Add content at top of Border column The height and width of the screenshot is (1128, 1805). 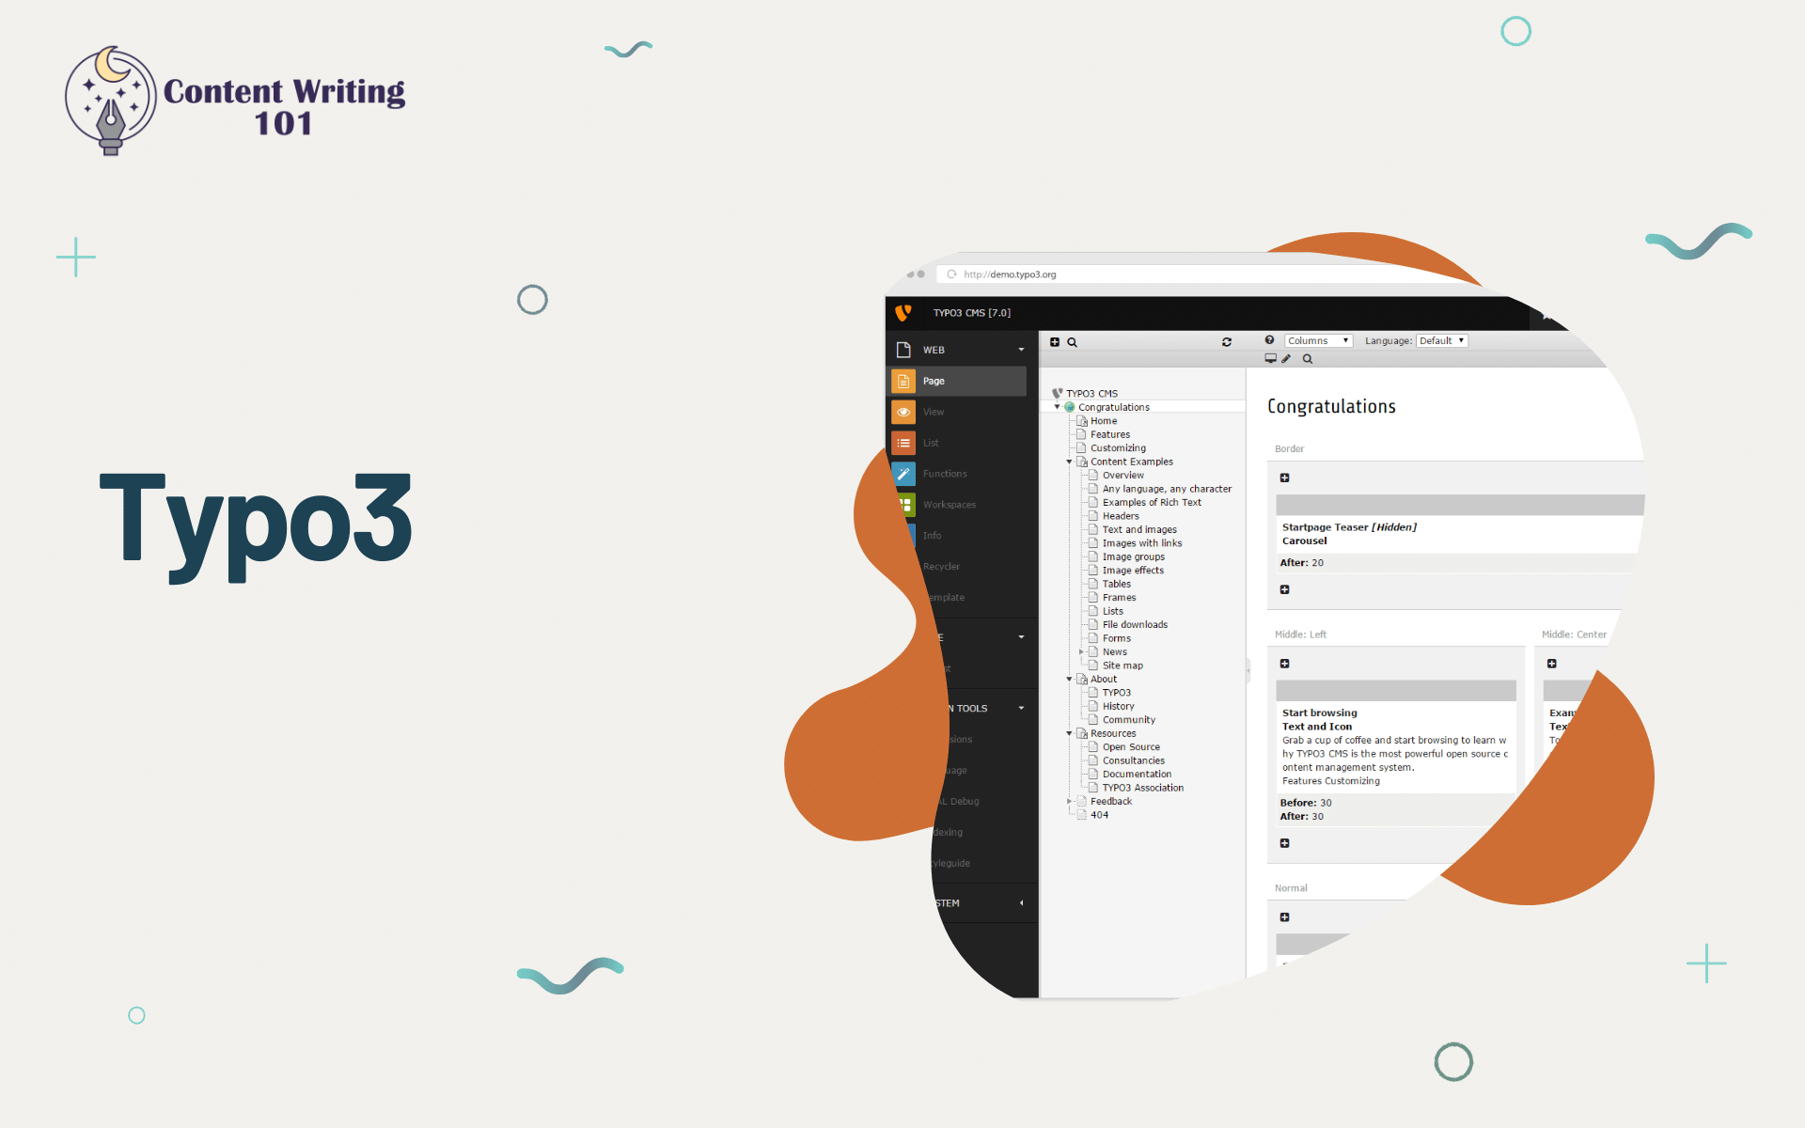pos(1284,478)
